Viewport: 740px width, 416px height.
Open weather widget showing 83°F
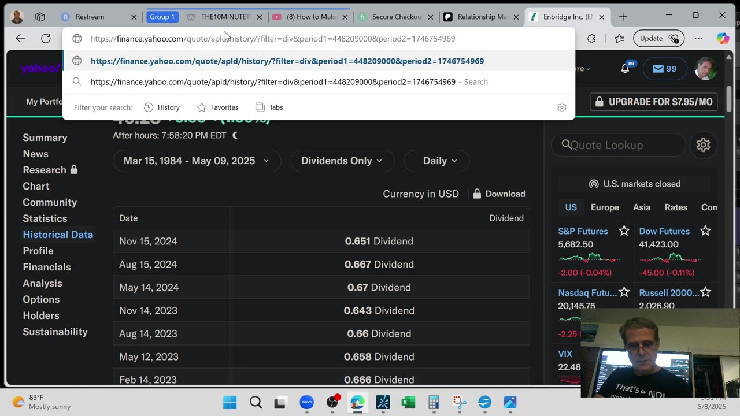42,402
